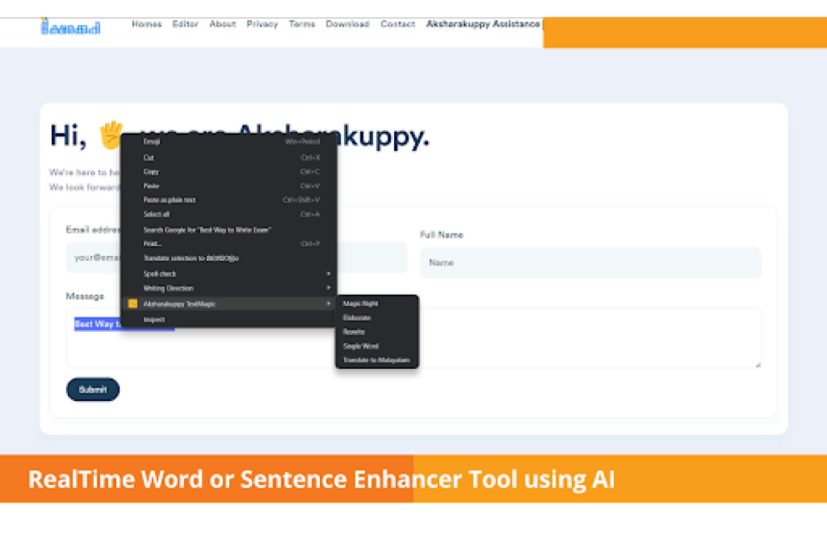This screenshot has width=827, height=551.
Task: Choose Translate to Malayalam in the submenu
Action: click(377, 360)
